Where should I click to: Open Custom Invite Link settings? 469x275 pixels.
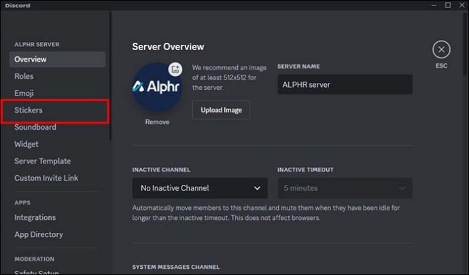[46, 178]
